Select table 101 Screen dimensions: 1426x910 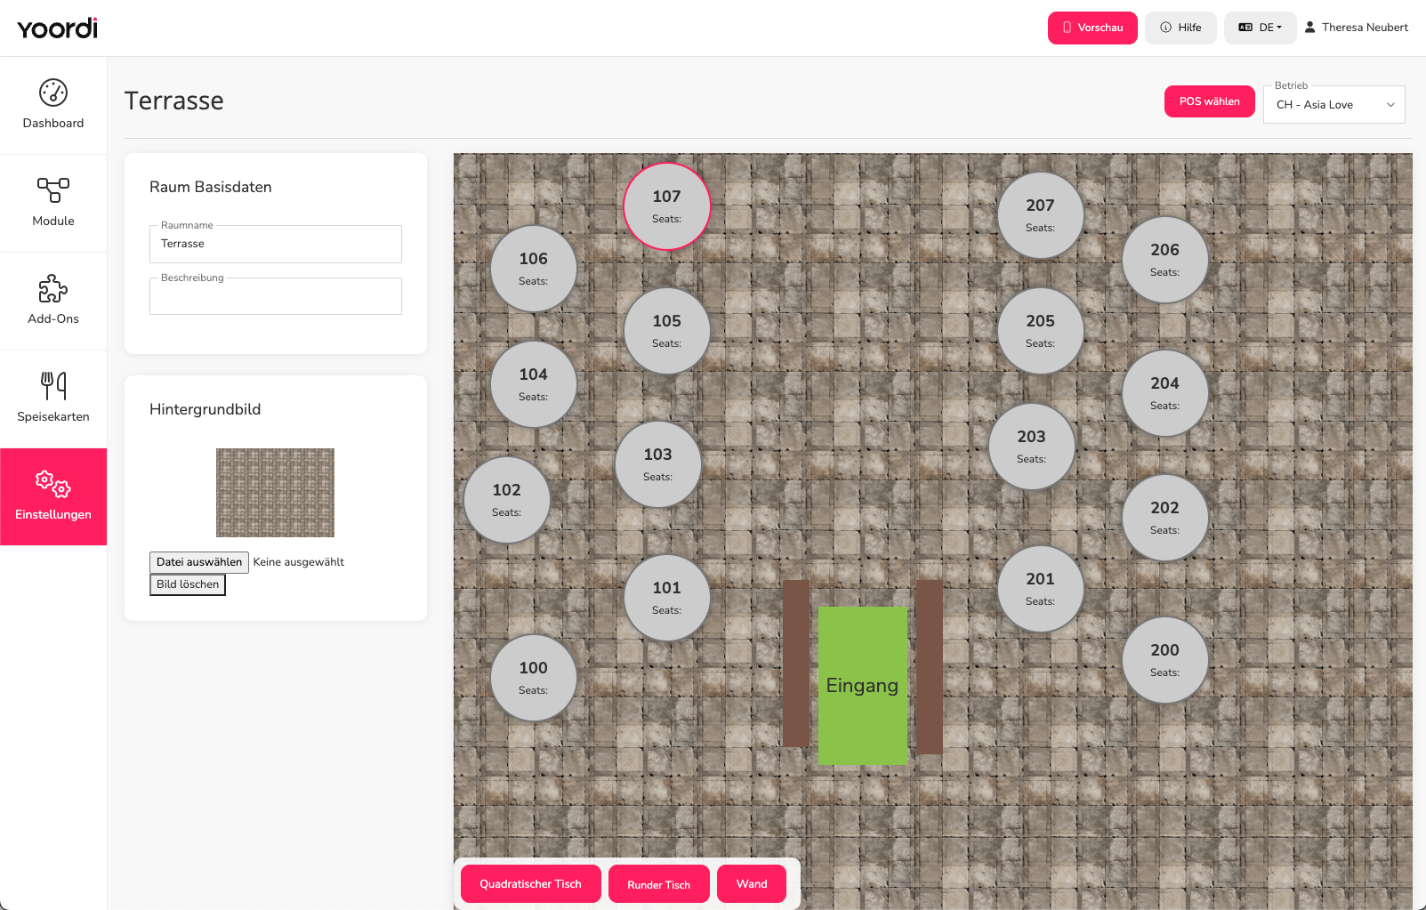667,598
